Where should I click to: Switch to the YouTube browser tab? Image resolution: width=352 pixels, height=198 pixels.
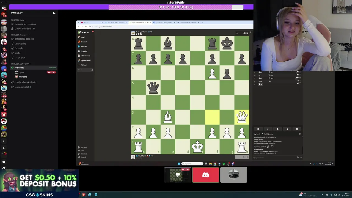[92, 23]
